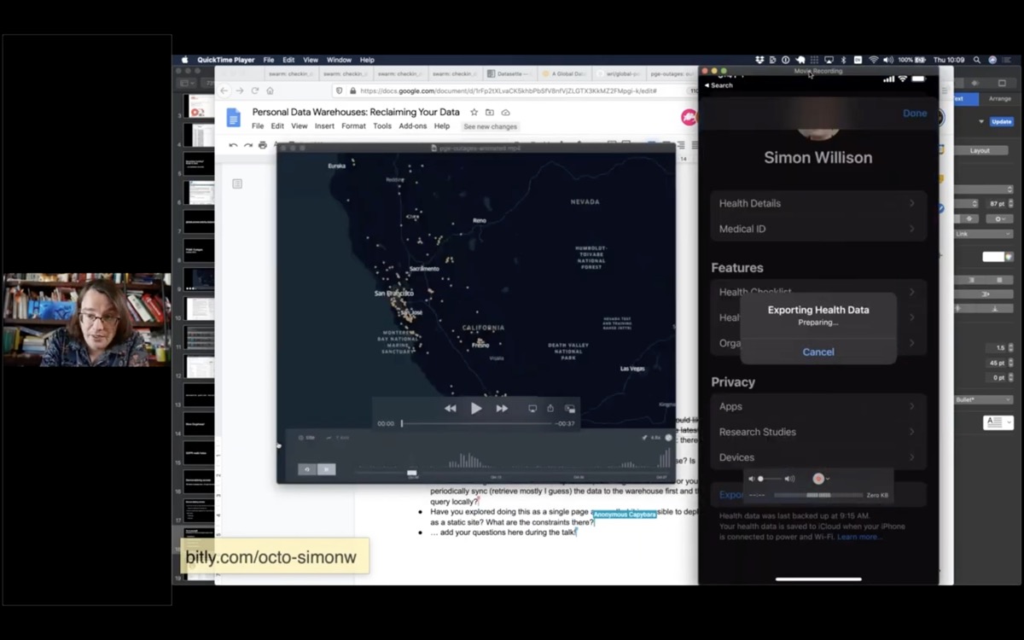Open the Apple menu
The height and width of the screenshot is (640, 1024).
pos(185,60)
